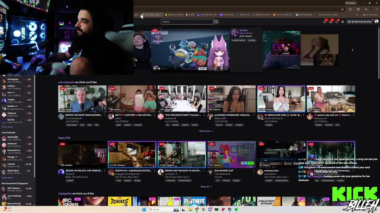
Task: Open notifications icon with 31 badge
Action: (325, 22)
